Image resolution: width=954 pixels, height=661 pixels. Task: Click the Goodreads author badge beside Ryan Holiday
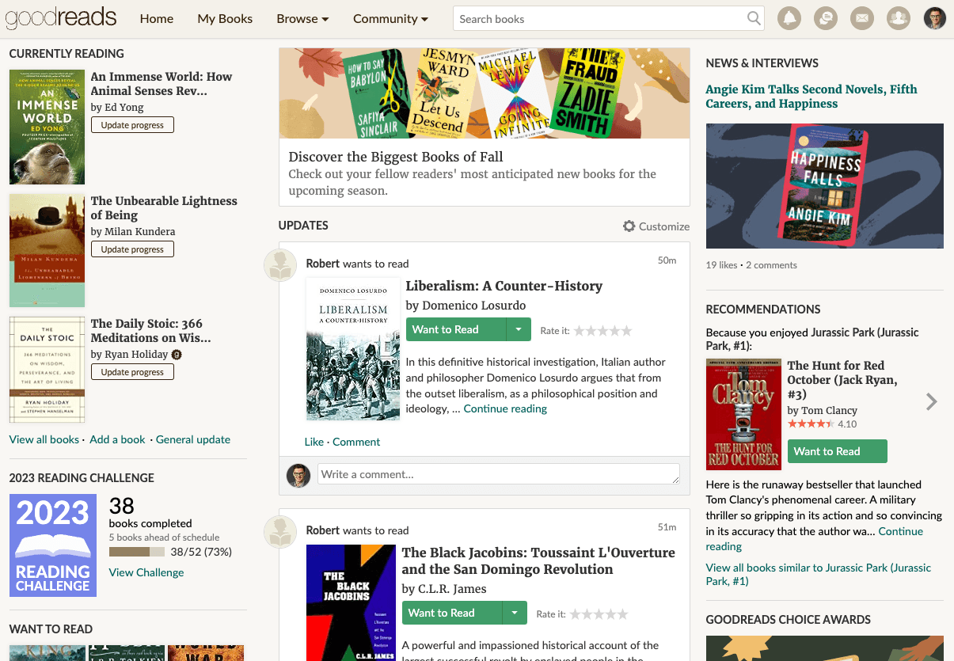click(x=177, y=355)
